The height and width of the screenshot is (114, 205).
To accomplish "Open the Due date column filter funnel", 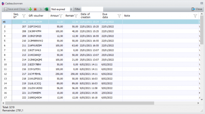I will tap(119, 16).
